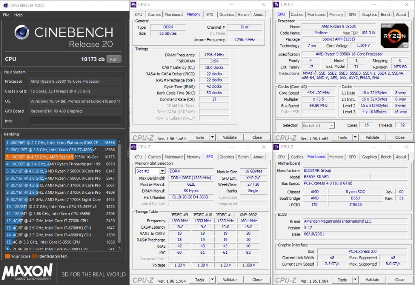Click the empty Info field in Your System
This screenshot has width=415, height=285.
click(75, 121)
